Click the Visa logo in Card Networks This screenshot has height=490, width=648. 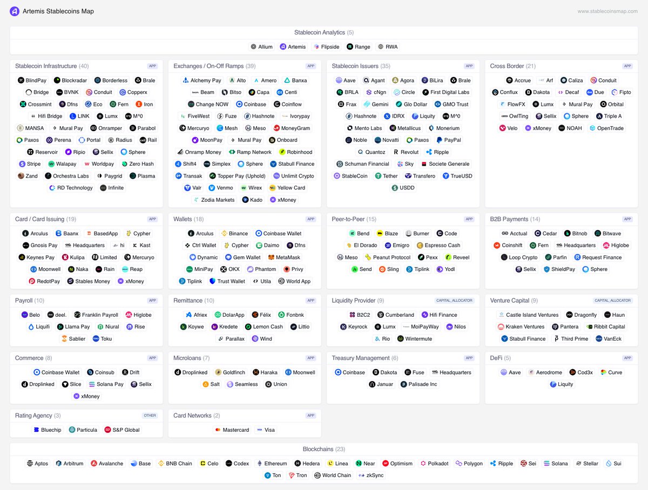(x=260, y=430)
